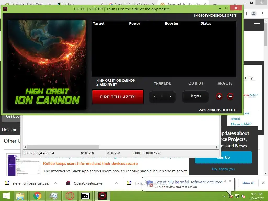
Task: Dismiss the harmful software notification balloon
Action: click(x=230, y=181)
